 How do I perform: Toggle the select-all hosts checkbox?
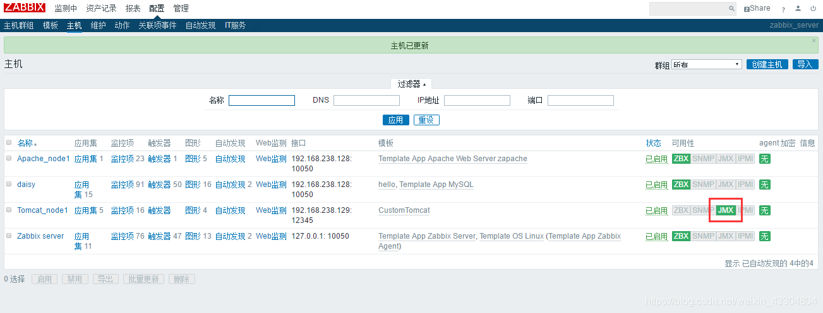9,142
